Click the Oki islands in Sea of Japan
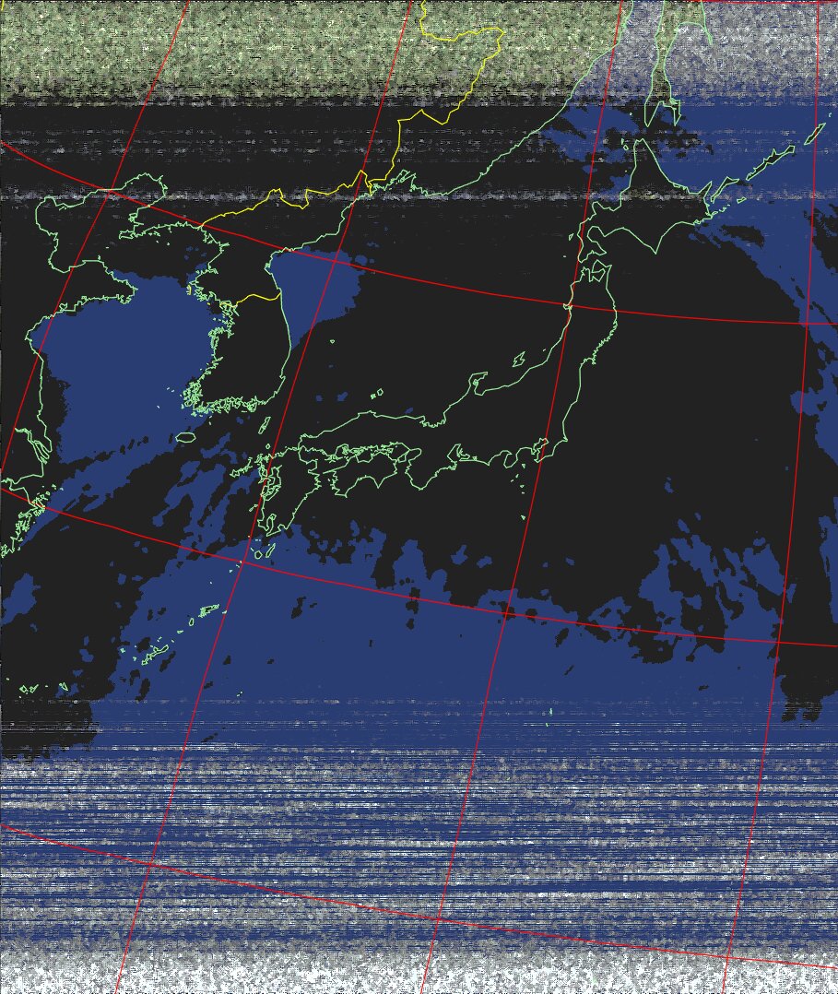The height and width of the screenshot is (994, 838). pos(377,395)
